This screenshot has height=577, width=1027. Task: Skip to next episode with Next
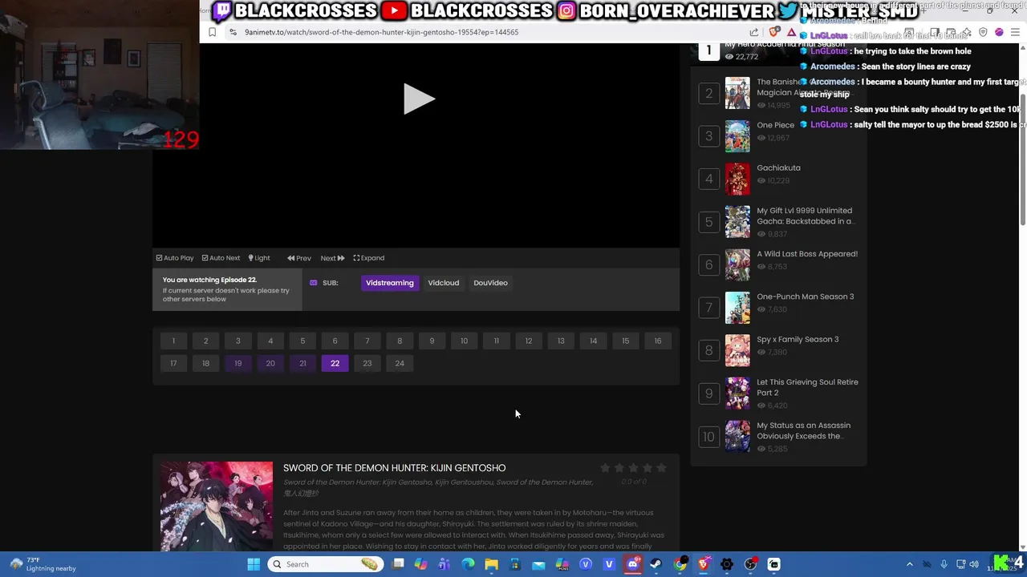[332, 258]
